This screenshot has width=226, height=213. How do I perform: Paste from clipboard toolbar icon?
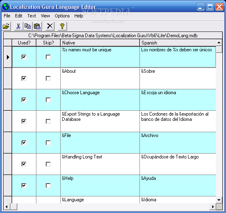tap(37, 26)
